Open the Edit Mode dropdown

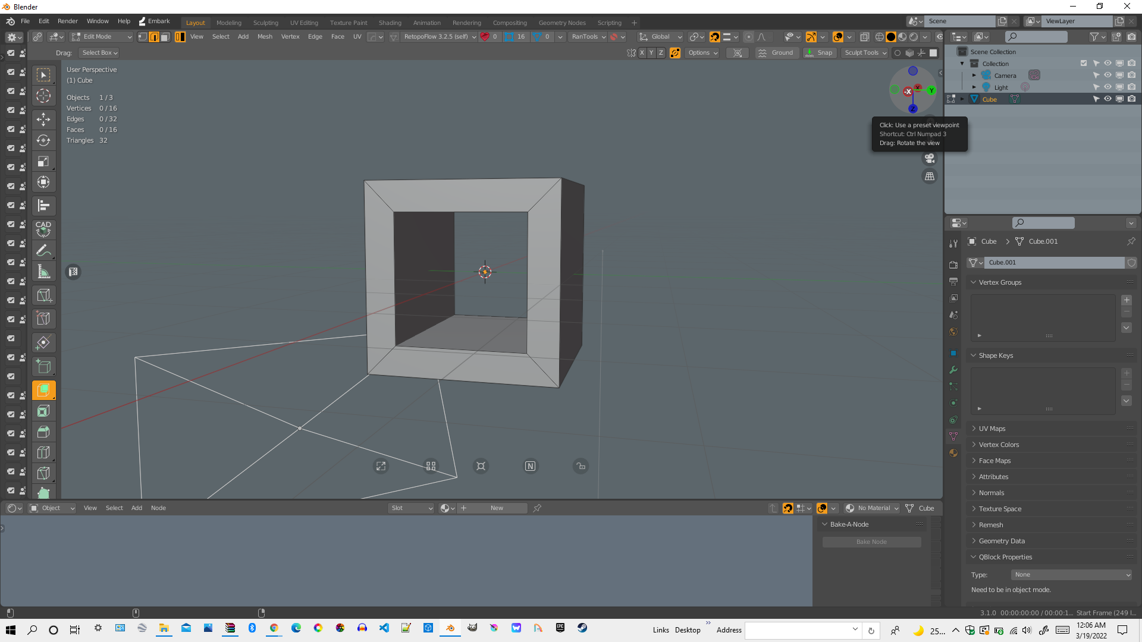coord(101,37)
